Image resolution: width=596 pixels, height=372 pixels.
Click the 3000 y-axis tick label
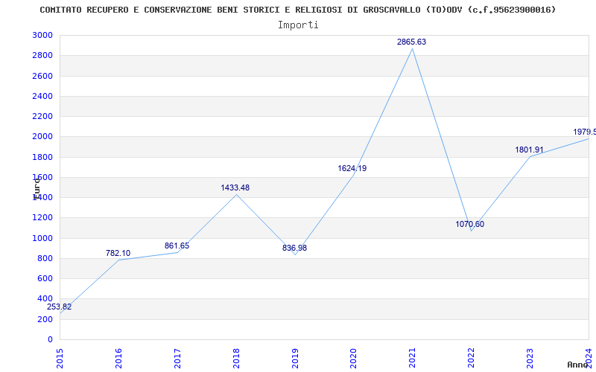(42, 35)
